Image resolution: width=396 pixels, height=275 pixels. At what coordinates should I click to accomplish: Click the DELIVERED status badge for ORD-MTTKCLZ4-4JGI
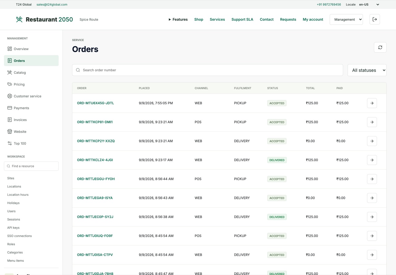[x=277, y=160]
